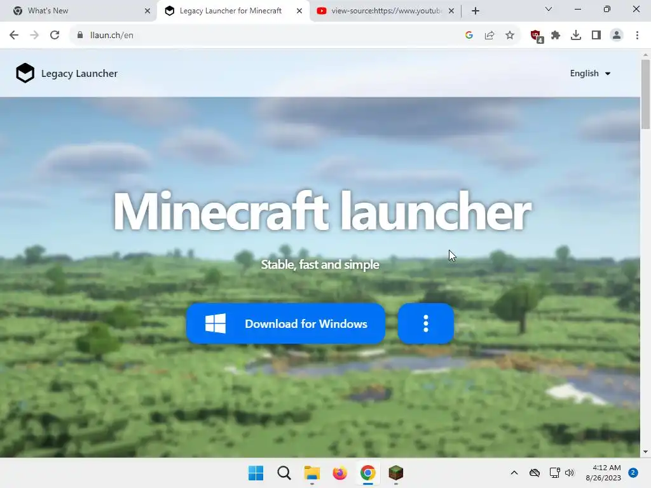This screenshot has width=651, height=488.
Task: Open the Extensions puzzle icon
Action: point(556,36)
